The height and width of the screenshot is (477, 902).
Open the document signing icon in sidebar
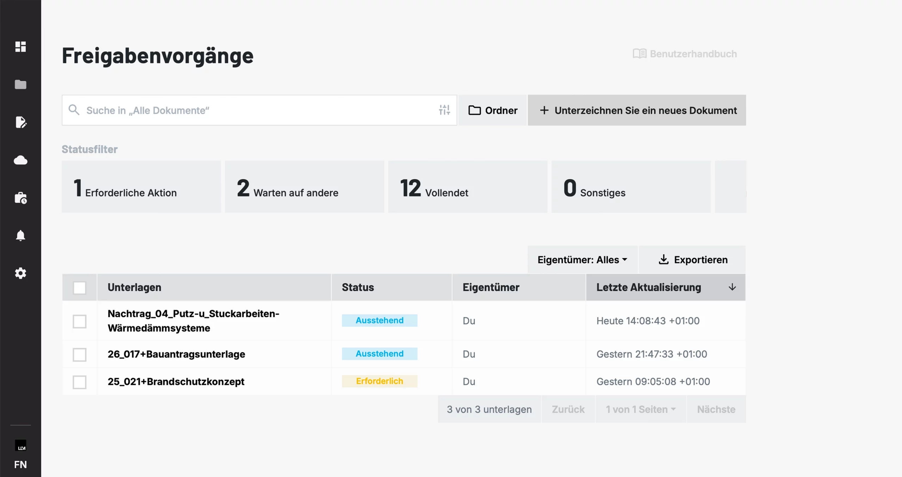[20, 122]
